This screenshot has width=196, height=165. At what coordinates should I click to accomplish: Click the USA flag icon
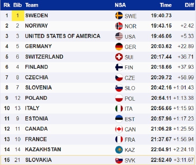pos(119,36)
